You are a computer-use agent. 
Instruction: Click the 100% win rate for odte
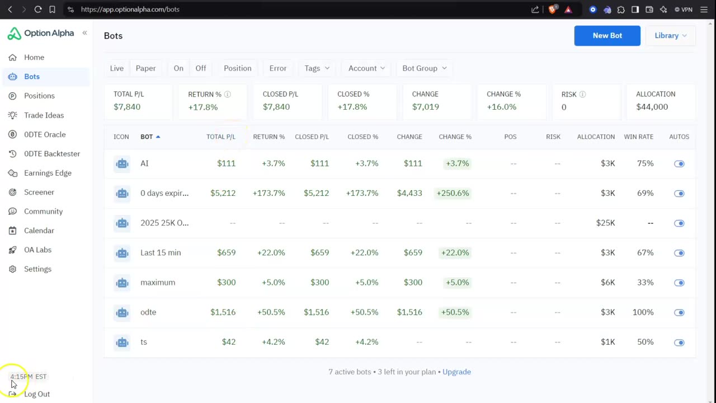point(643,312)
